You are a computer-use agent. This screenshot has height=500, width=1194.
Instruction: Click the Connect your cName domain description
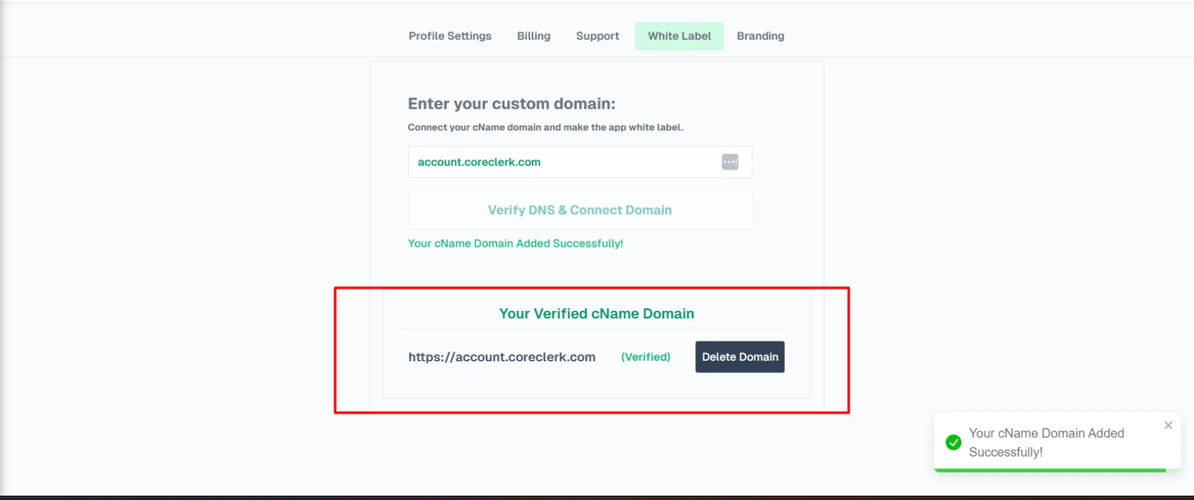pyautogui.click(x=545, y=127)
